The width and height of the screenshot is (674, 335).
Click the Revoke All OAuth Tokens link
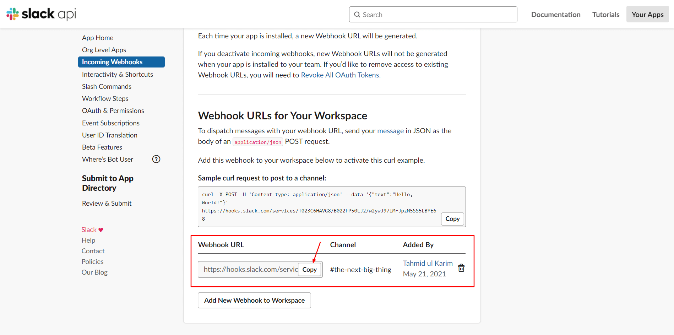pyautogui.click(x=340, y=75)
